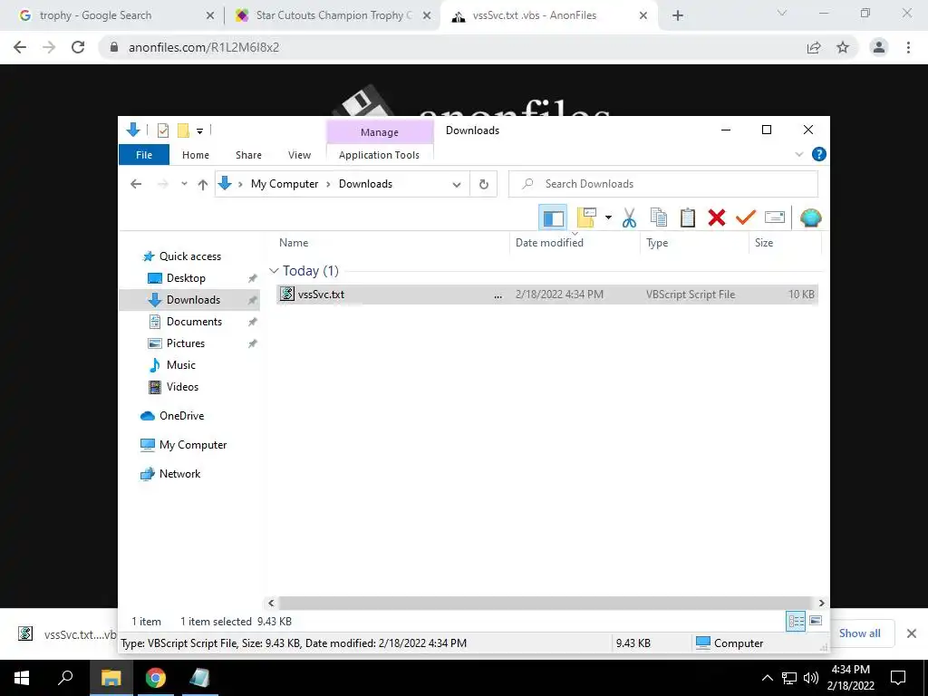This screenshot has height=696, width=928.
Task: Click My Computer in address breadcrumb
Action: click(285, 184)
